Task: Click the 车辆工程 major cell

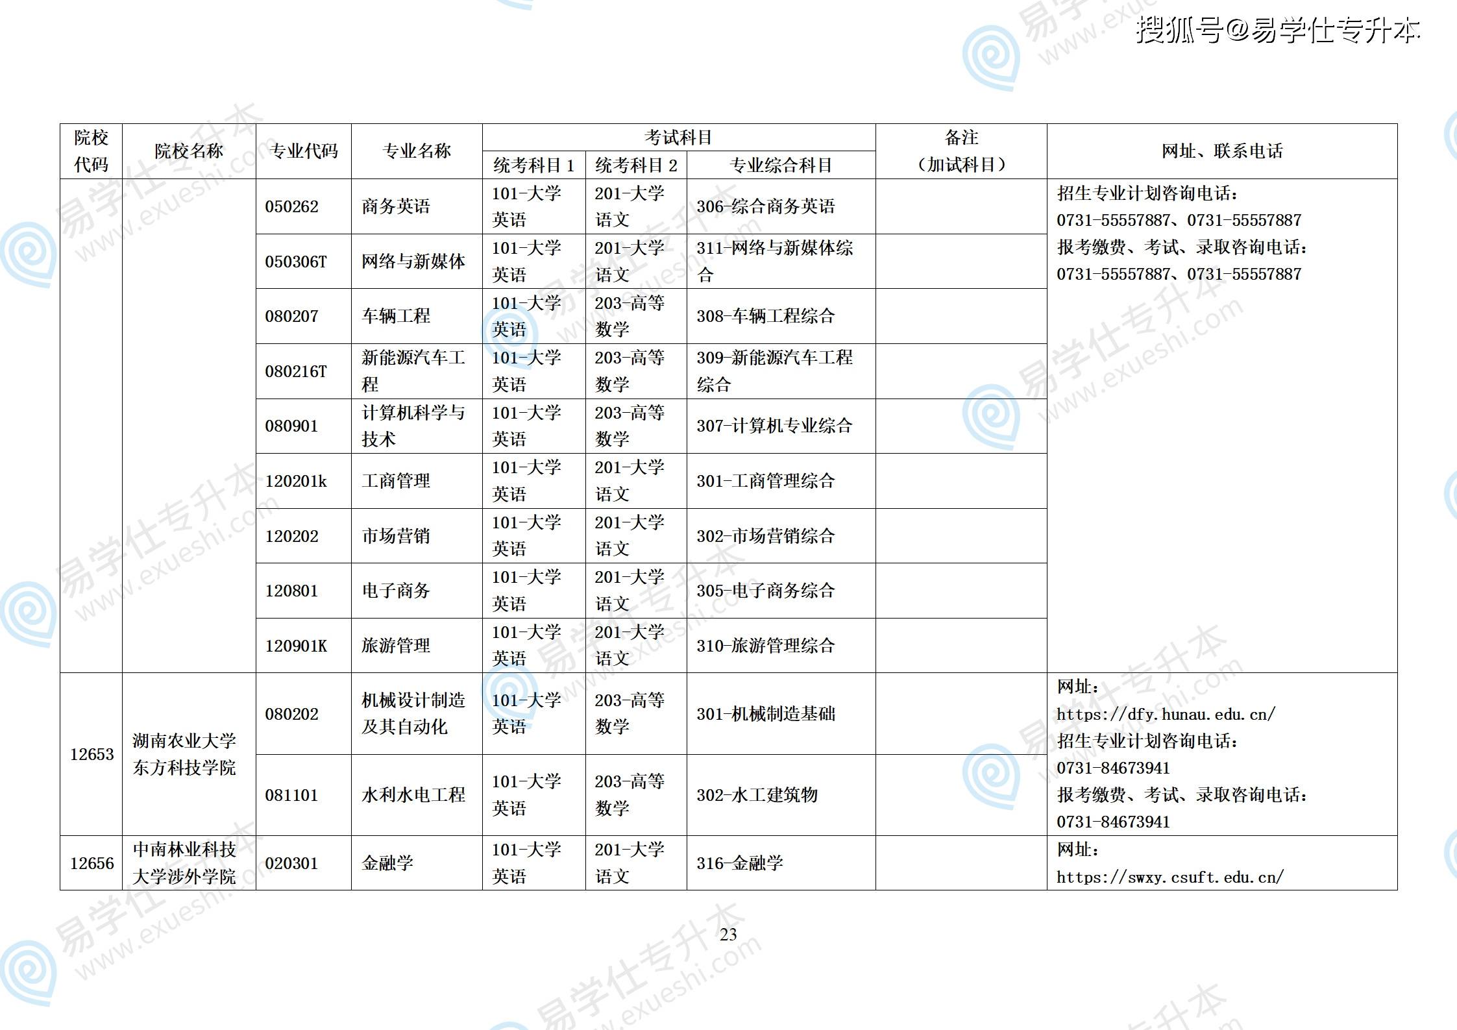Action: coord(417,316)
